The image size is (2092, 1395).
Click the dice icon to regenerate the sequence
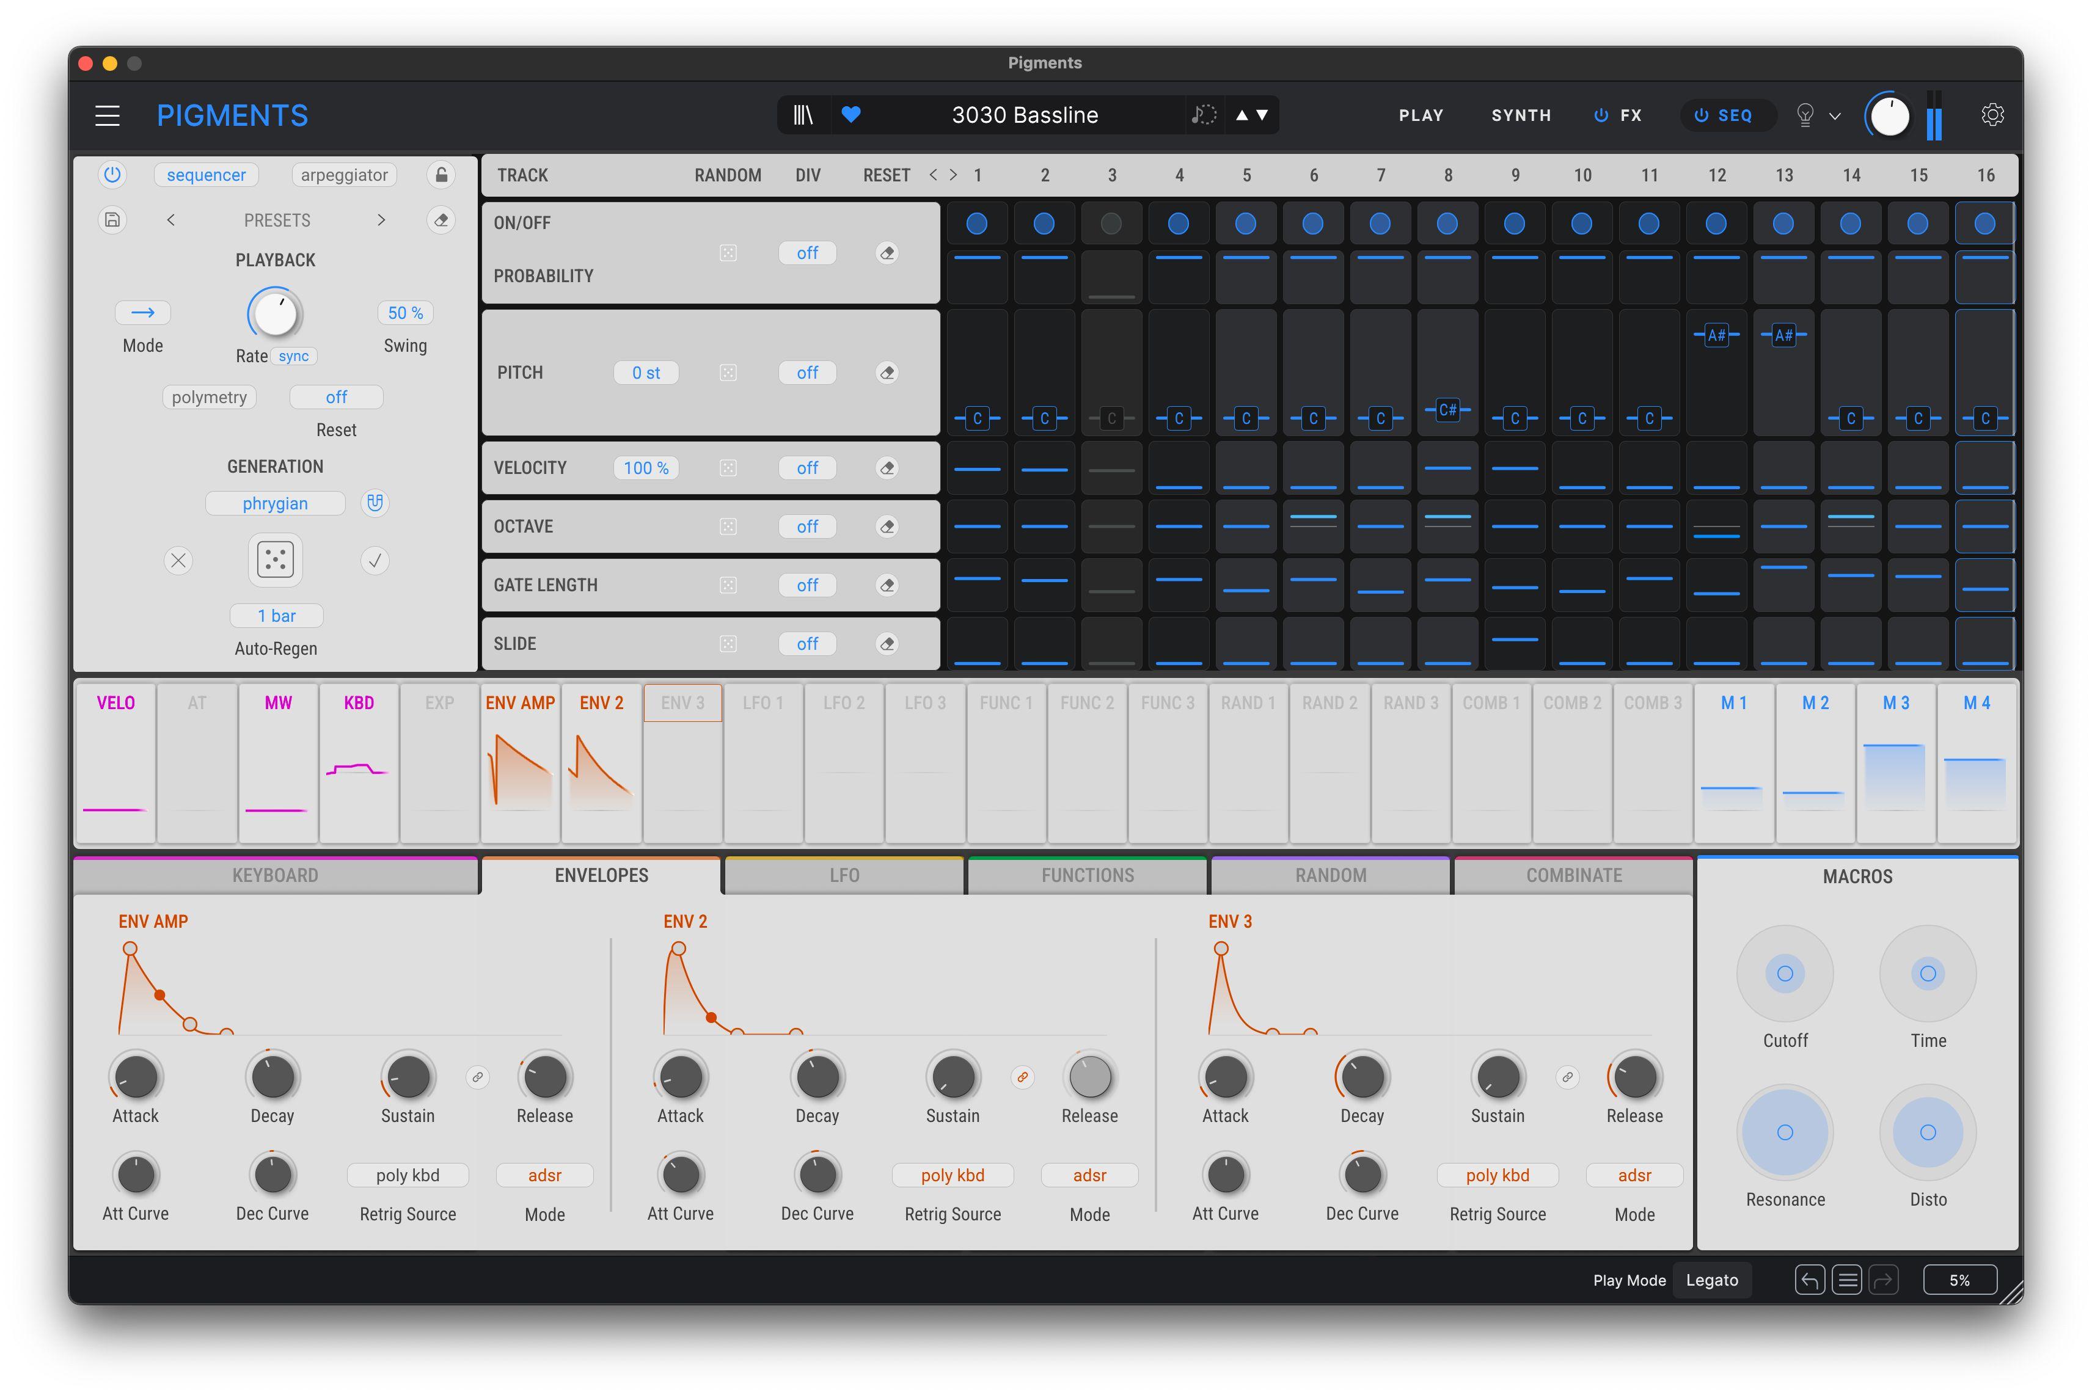click(x=275, y=559)
